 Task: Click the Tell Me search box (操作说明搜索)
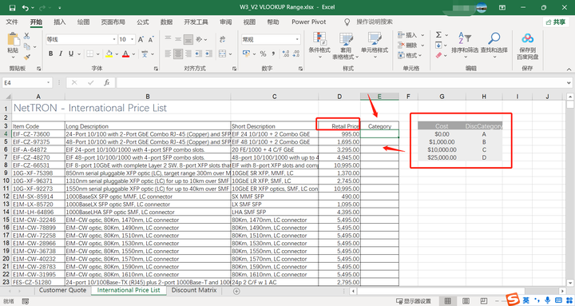coord(375,22)
